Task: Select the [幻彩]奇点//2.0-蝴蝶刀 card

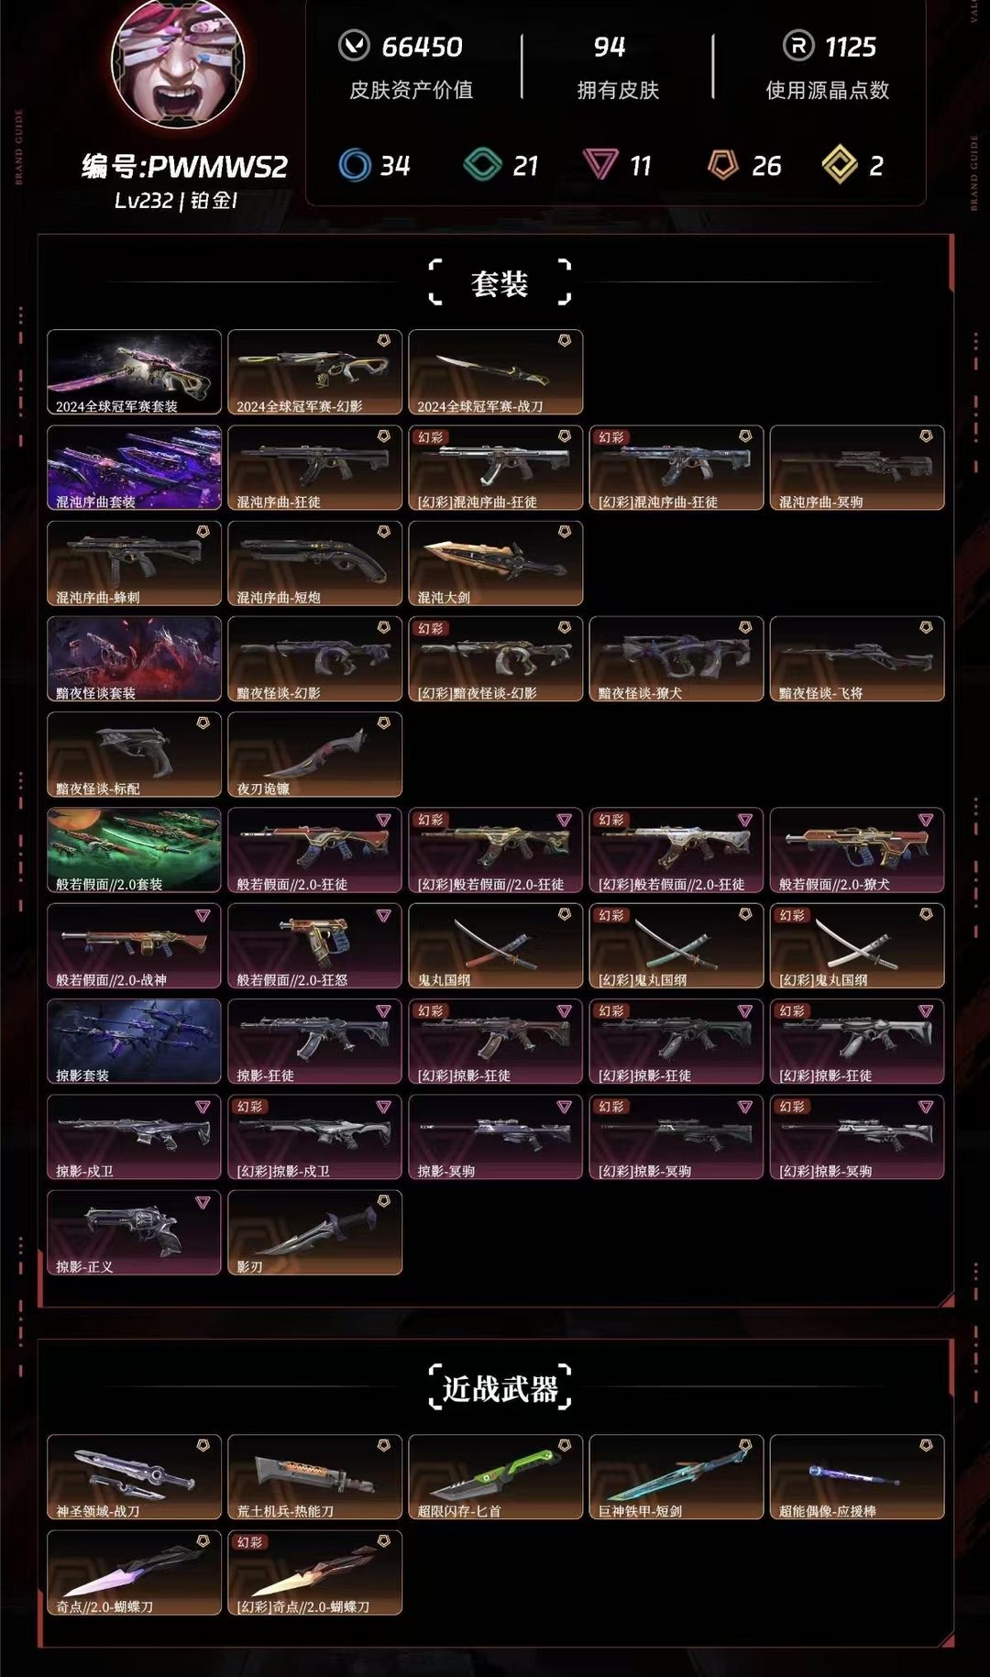Action: 314,1572
